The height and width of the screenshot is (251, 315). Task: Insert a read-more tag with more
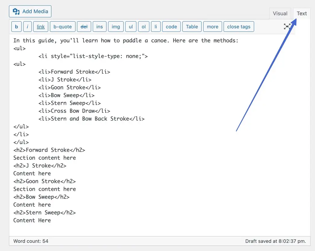click(x=212, y=26)
